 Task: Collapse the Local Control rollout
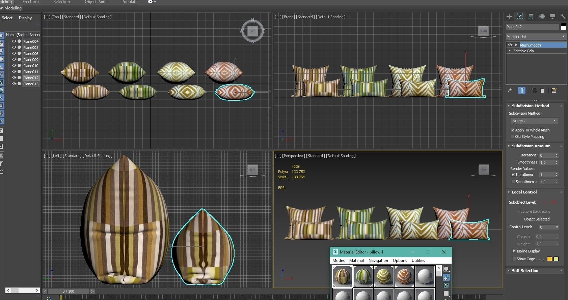coord(524,192)
